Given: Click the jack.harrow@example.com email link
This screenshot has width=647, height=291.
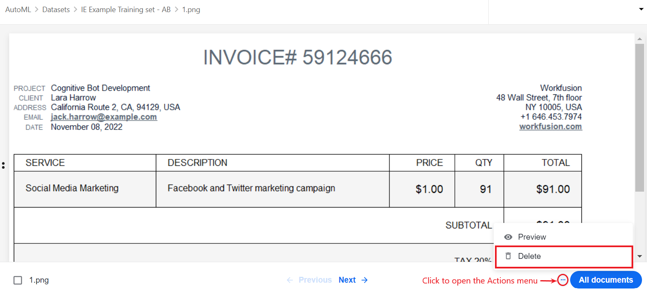Looking at the screenshot, I should [x=104, y=117].
